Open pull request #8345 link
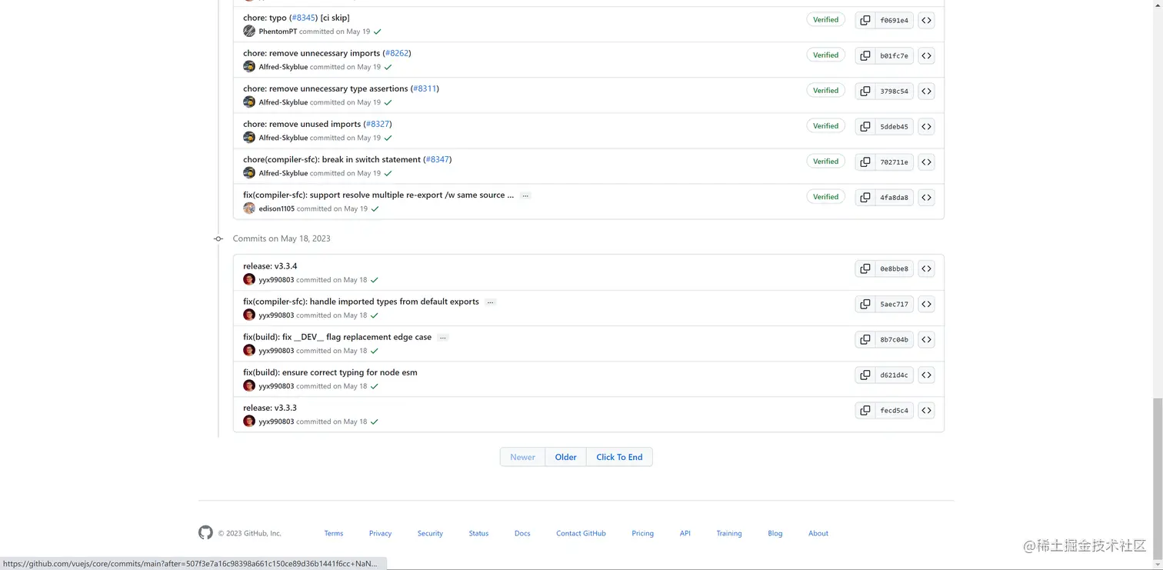The image size is (1163, 570). pyautogui.click(x=304, y=18)
